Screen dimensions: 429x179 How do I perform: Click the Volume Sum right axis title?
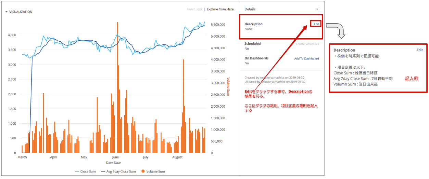click(x=228, y=86)
